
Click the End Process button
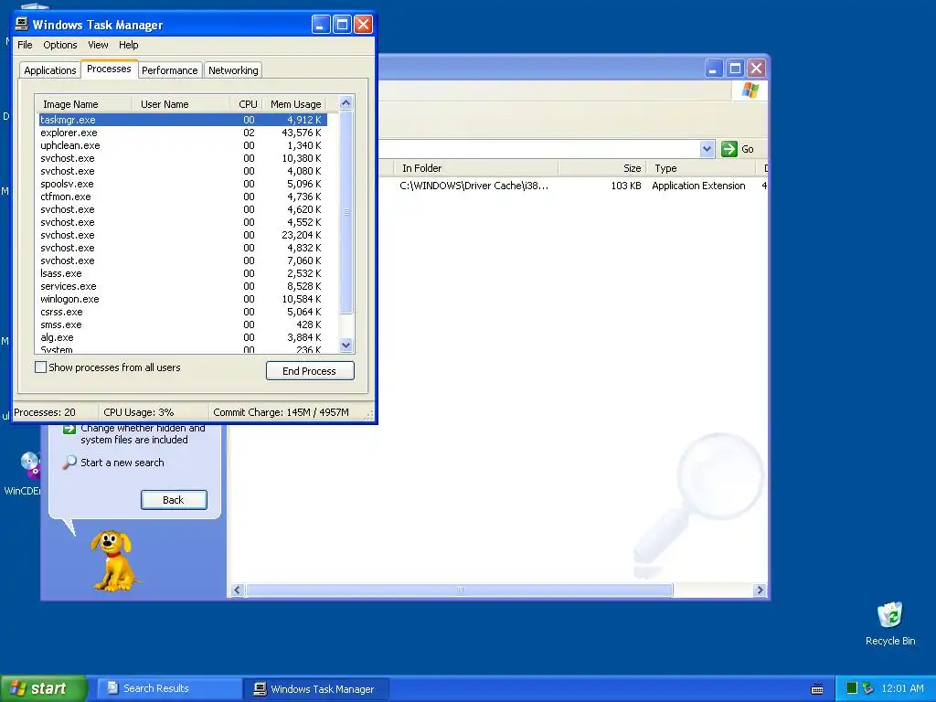click(x=310, y=371)
